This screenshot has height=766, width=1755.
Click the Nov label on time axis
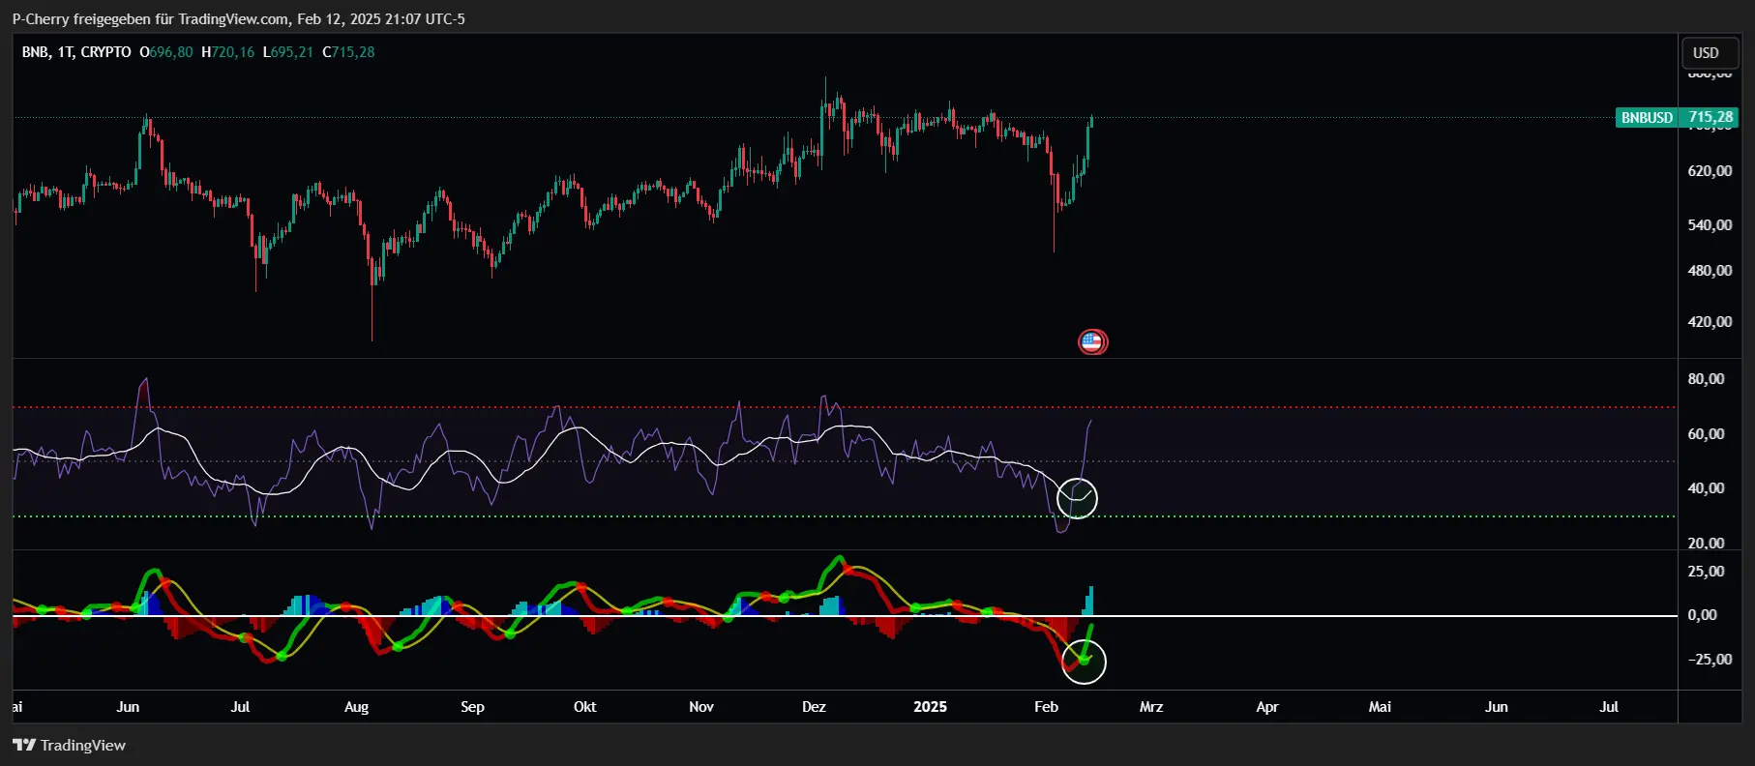(701, 707)
